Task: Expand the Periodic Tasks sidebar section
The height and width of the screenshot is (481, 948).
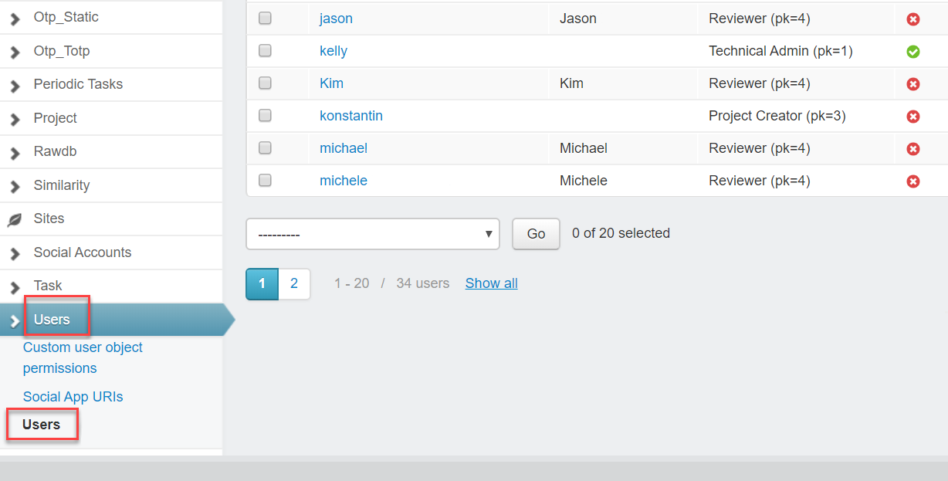Action: 78,84
